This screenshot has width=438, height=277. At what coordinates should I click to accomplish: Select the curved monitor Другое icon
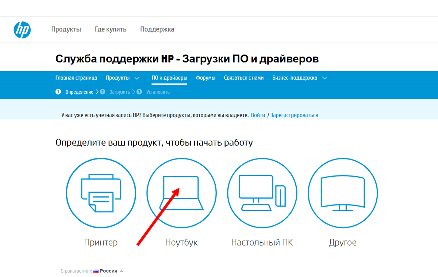coord(343,193)
